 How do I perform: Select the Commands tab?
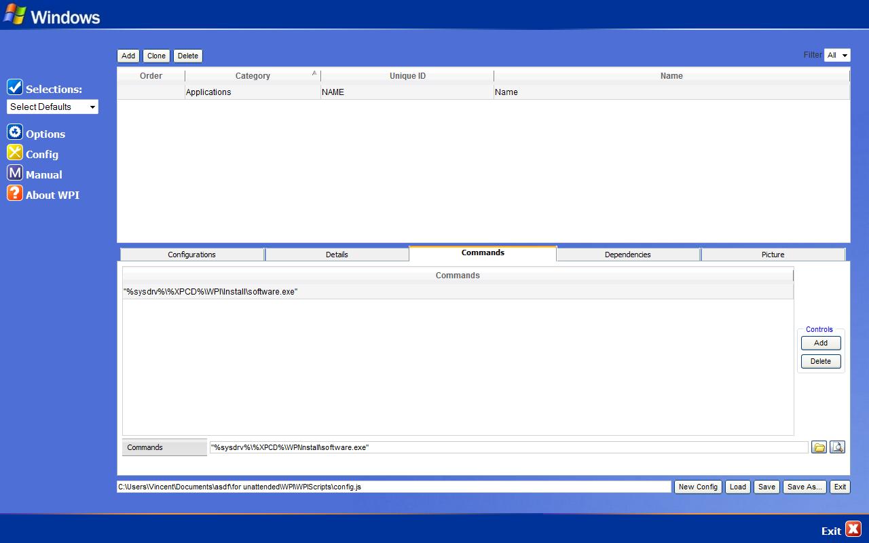click(x=483, y=253)
